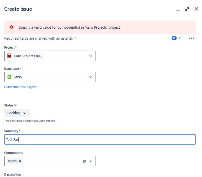The height and width of the screenshot is (177, 202).
Task: Remove the Kotahi component tag
Action: (x=20, y=161)
